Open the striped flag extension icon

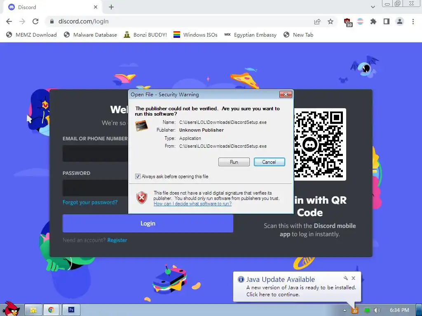[360, 21]
